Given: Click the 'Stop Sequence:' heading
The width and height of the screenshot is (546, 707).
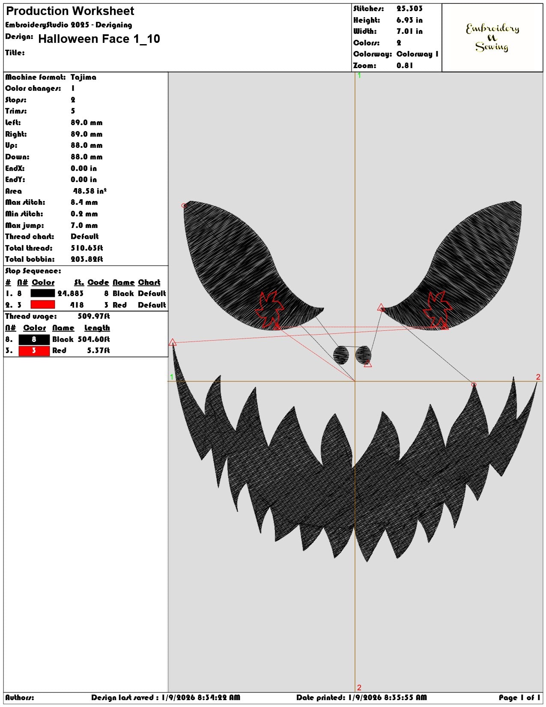Looking at the screenshot, I should click(x=33, y=271).
